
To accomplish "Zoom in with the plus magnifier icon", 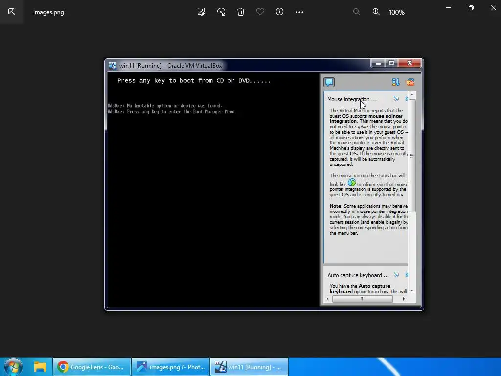I will (x=376, y=12).
